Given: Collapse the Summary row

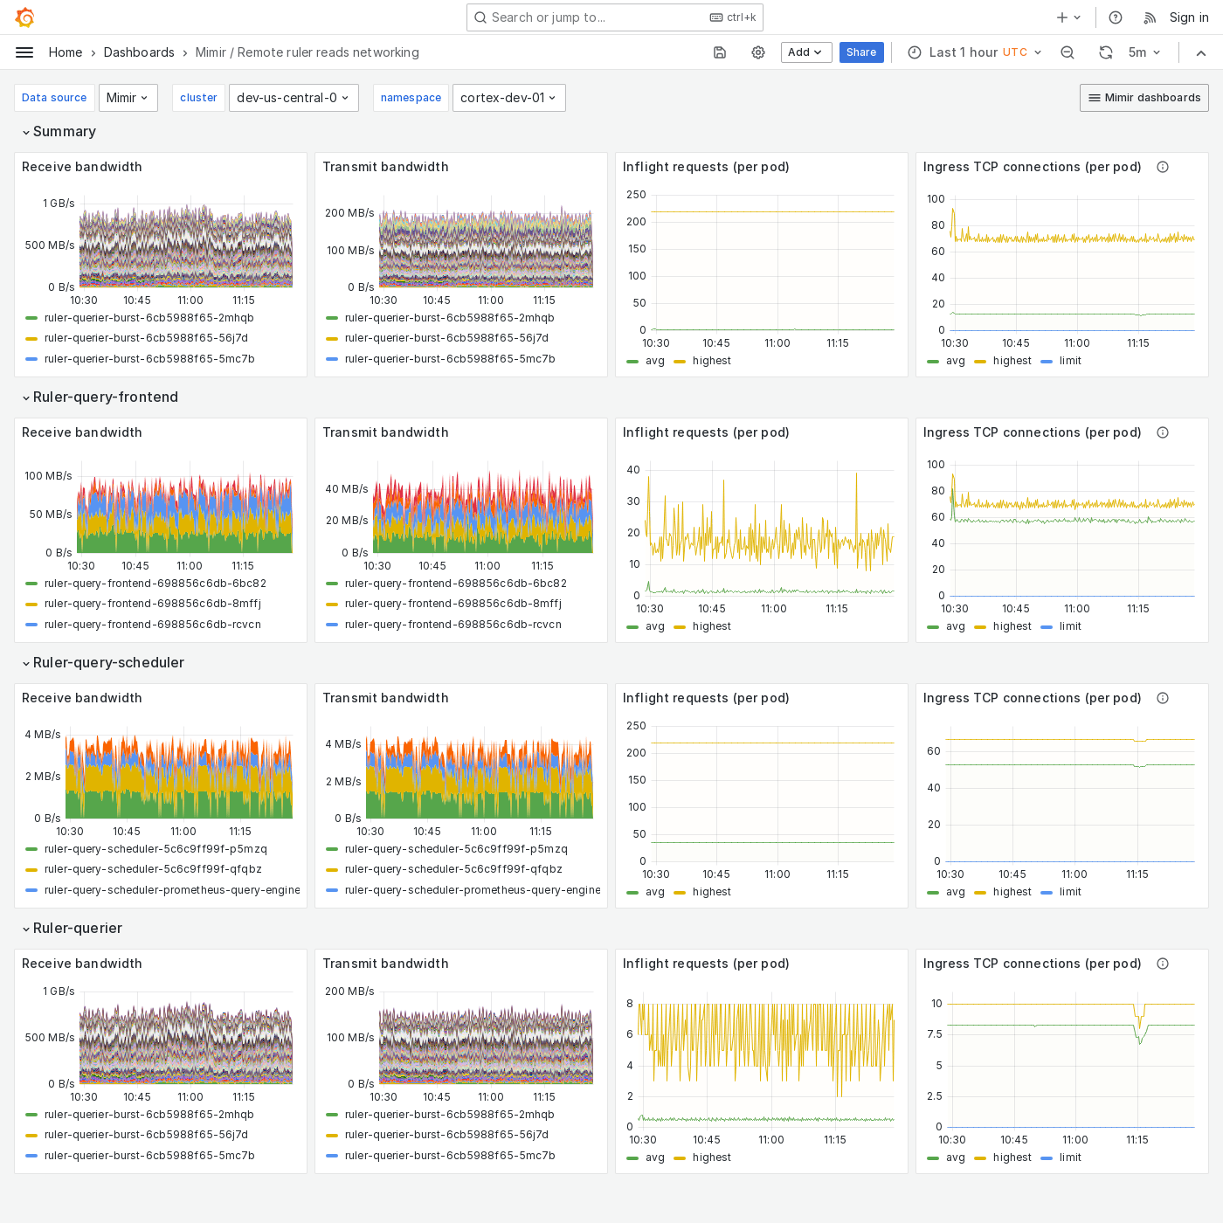Looking at the screenshot, I should point(26,132).
